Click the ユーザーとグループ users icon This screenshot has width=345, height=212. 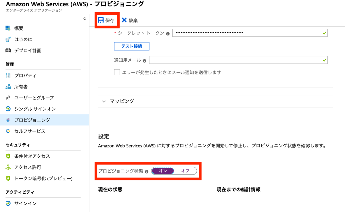(x=8, y=98)
